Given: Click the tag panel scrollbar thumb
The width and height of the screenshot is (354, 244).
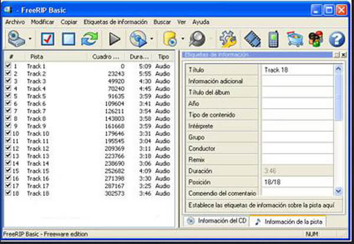Looking at the screenshot, I should pyautogui.click(x=338, y=96).
